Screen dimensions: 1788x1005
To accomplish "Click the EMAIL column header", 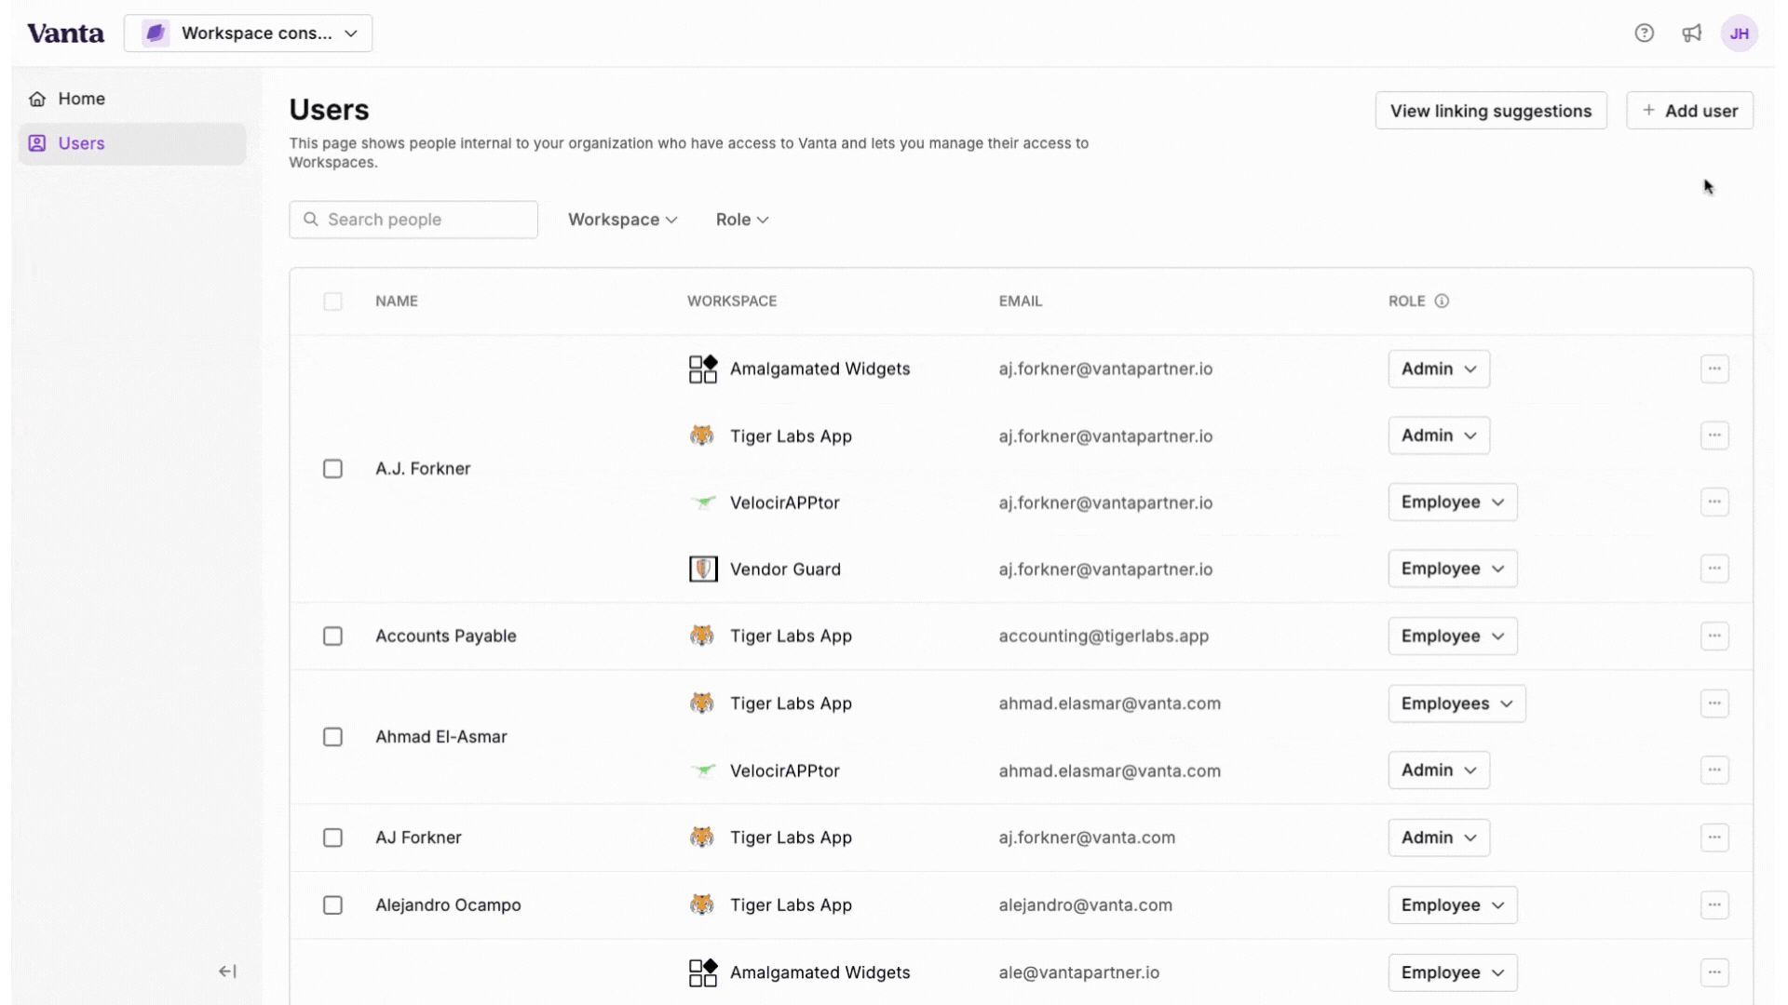I will [x=1021, y=301].
